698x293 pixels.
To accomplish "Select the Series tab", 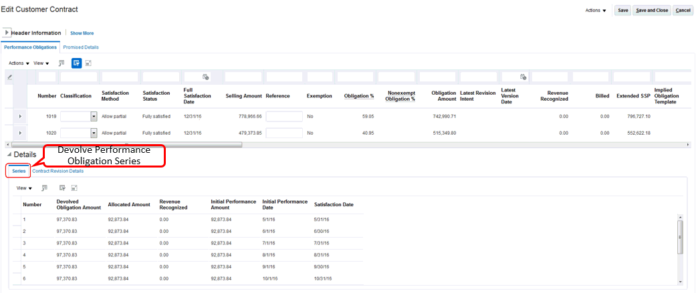I will 19,171.
